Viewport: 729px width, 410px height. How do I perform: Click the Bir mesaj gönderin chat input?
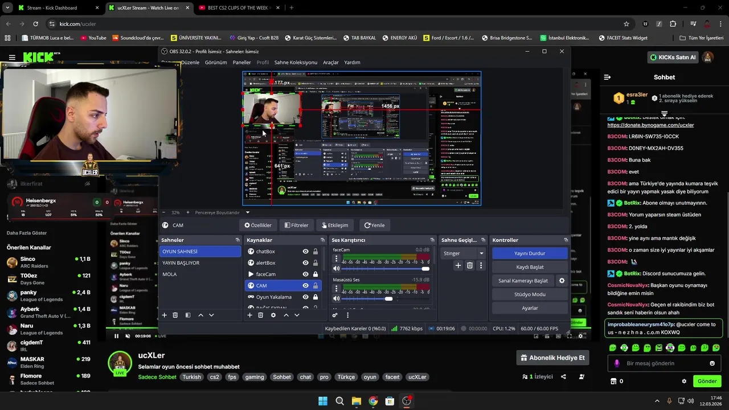point(664,363)
